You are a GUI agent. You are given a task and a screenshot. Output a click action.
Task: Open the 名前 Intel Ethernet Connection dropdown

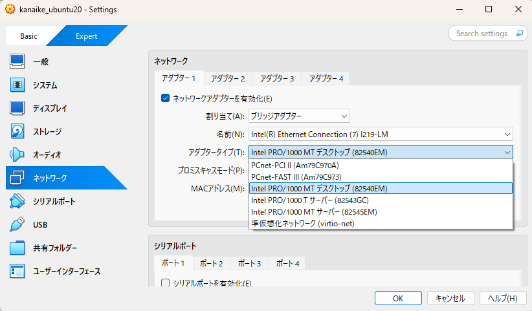381,134
